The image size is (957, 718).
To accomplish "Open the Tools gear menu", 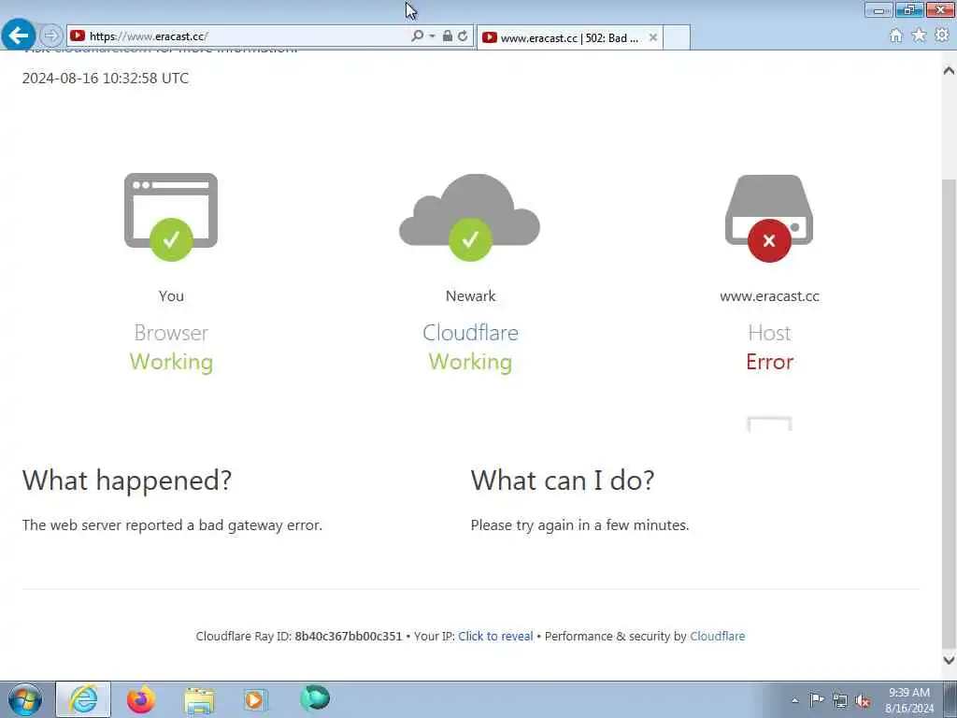I will (x=942, y=36).
